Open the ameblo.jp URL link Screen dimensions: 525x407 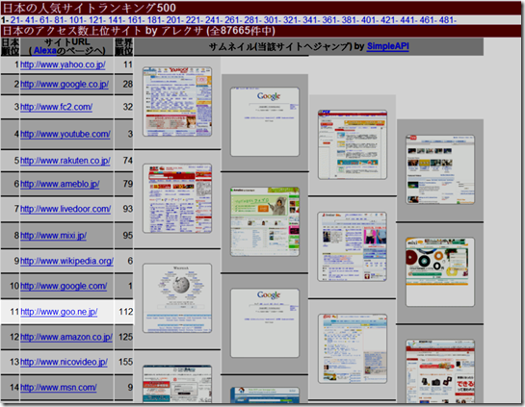click(60, 184)
